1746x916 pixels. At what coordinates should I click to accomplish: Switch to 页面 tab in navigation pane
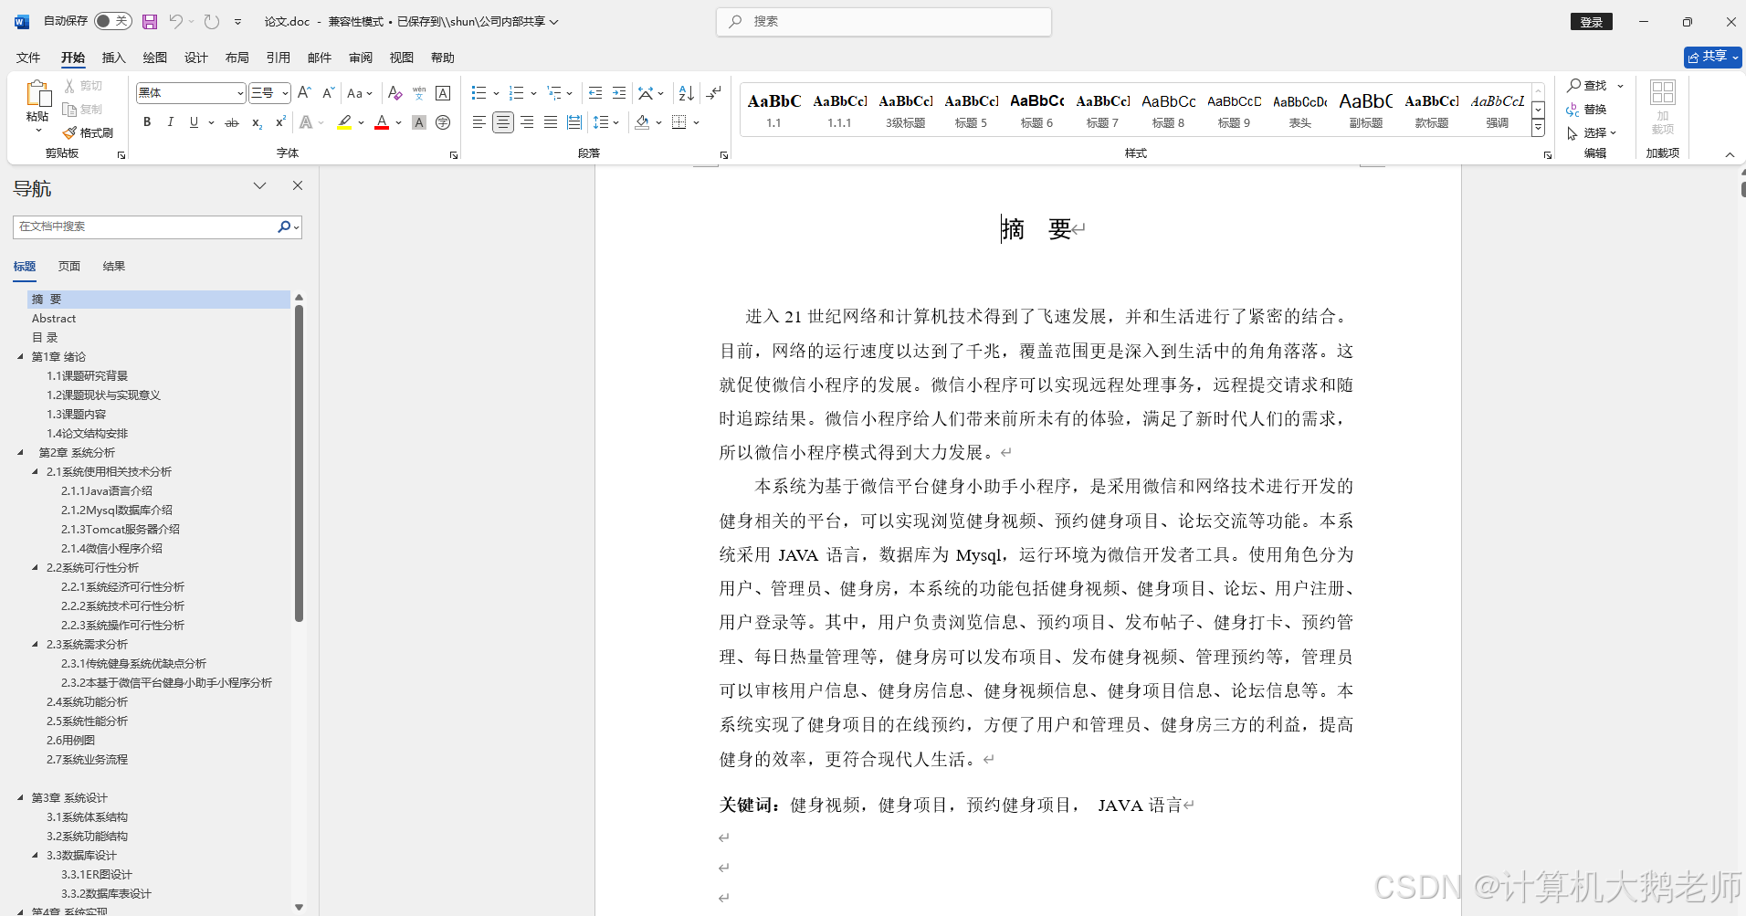(69, 267)
